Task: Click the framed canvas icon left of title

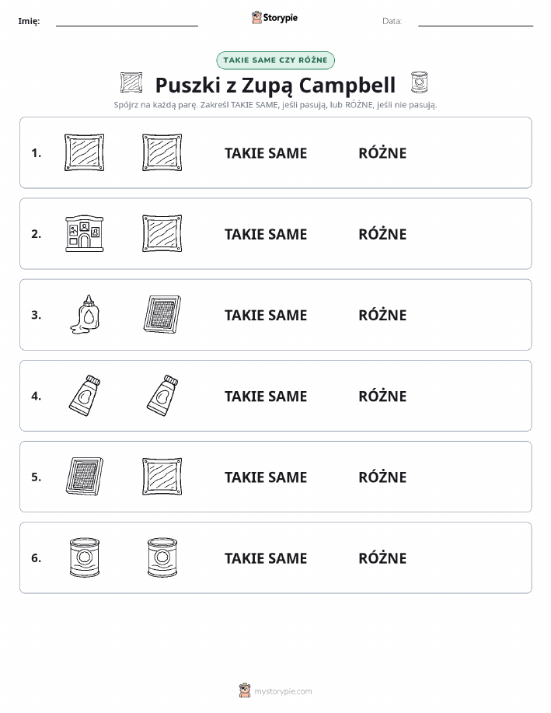Action: tap(131, 82)
